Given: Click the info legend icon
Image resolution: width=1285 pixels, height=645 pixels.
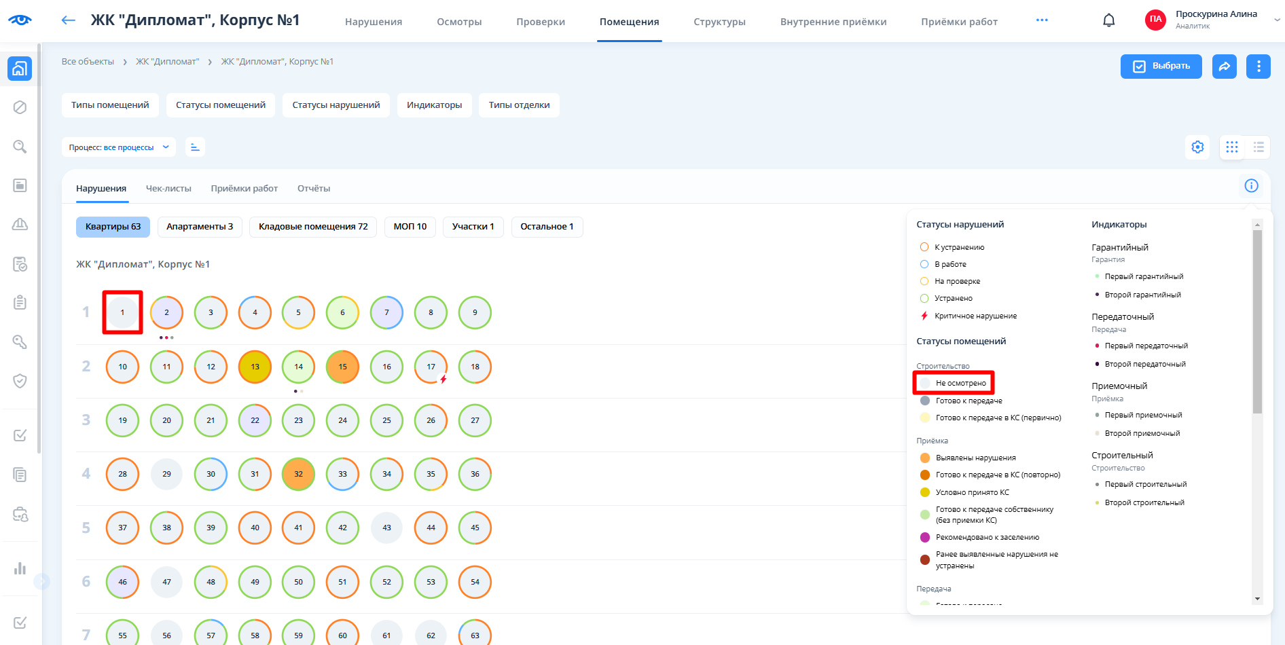Looking at the screenshot, I should click(x=1251, y=186).
